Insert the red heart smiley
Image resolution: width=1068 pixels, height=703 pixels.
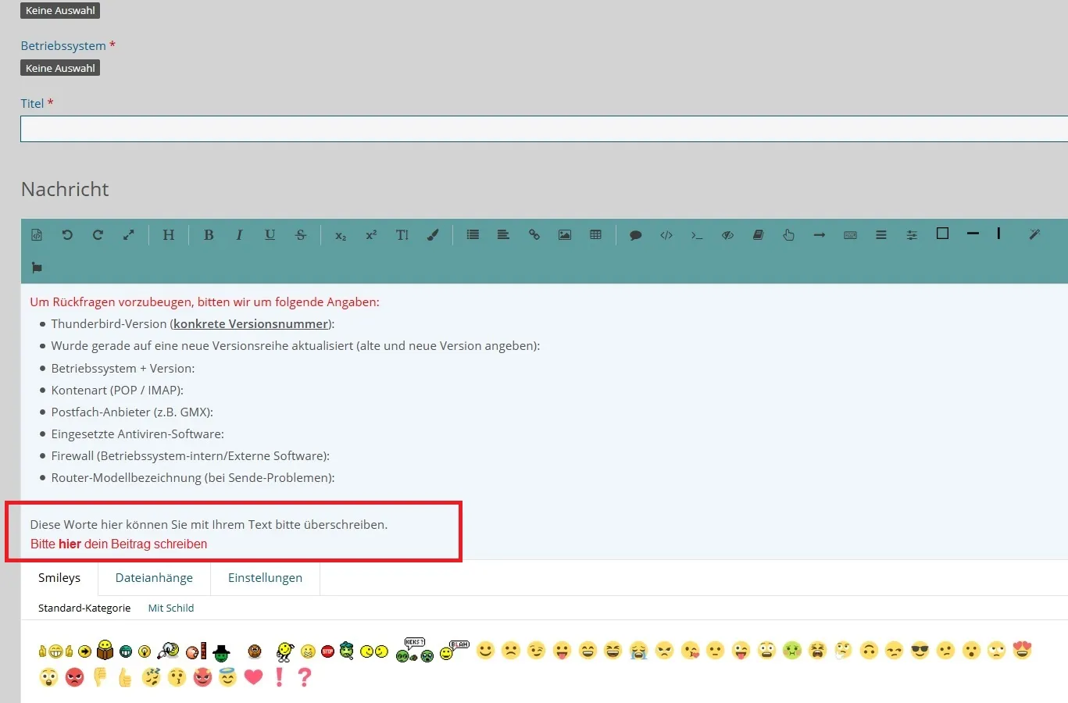click(x=253, y=677)
